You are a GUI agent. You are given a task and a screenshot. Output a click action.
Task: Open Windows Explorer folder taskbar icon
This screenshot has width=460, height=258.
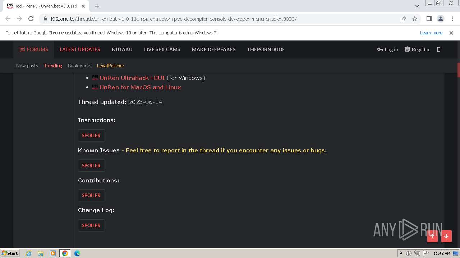(41, 253)
